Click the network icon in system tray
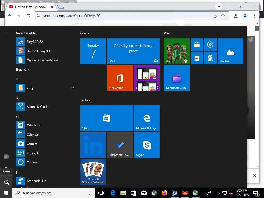This screenshot has width=264, height=198. point(225,193)
